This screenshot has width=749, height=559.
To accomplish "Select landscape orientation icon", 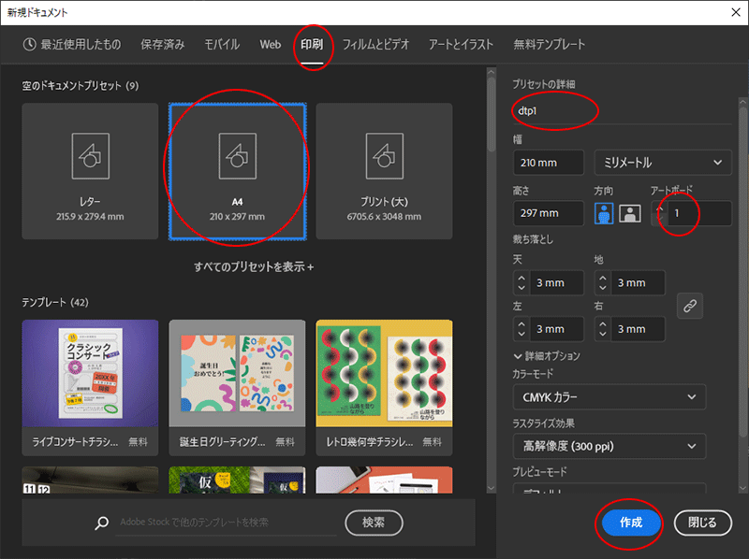I will pyautogui.click(x=629, y=213).
